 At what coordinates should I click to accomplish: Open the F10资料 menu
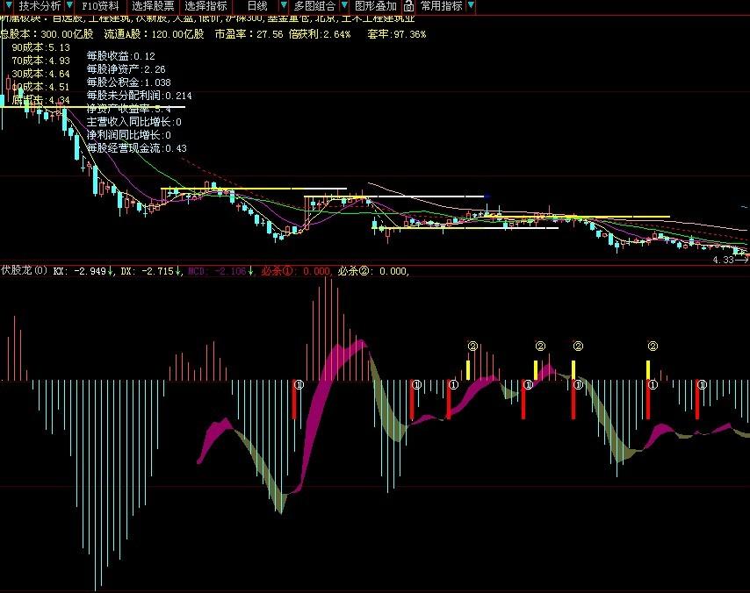[x=99, y=6]
